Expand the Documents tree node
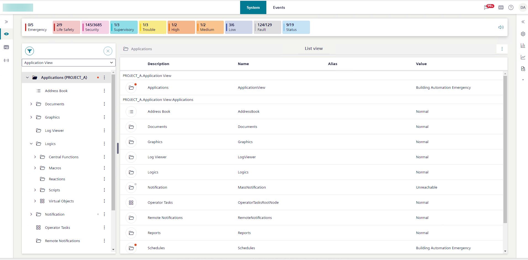Viewport: 528px width, 260px height. [31, 104]
